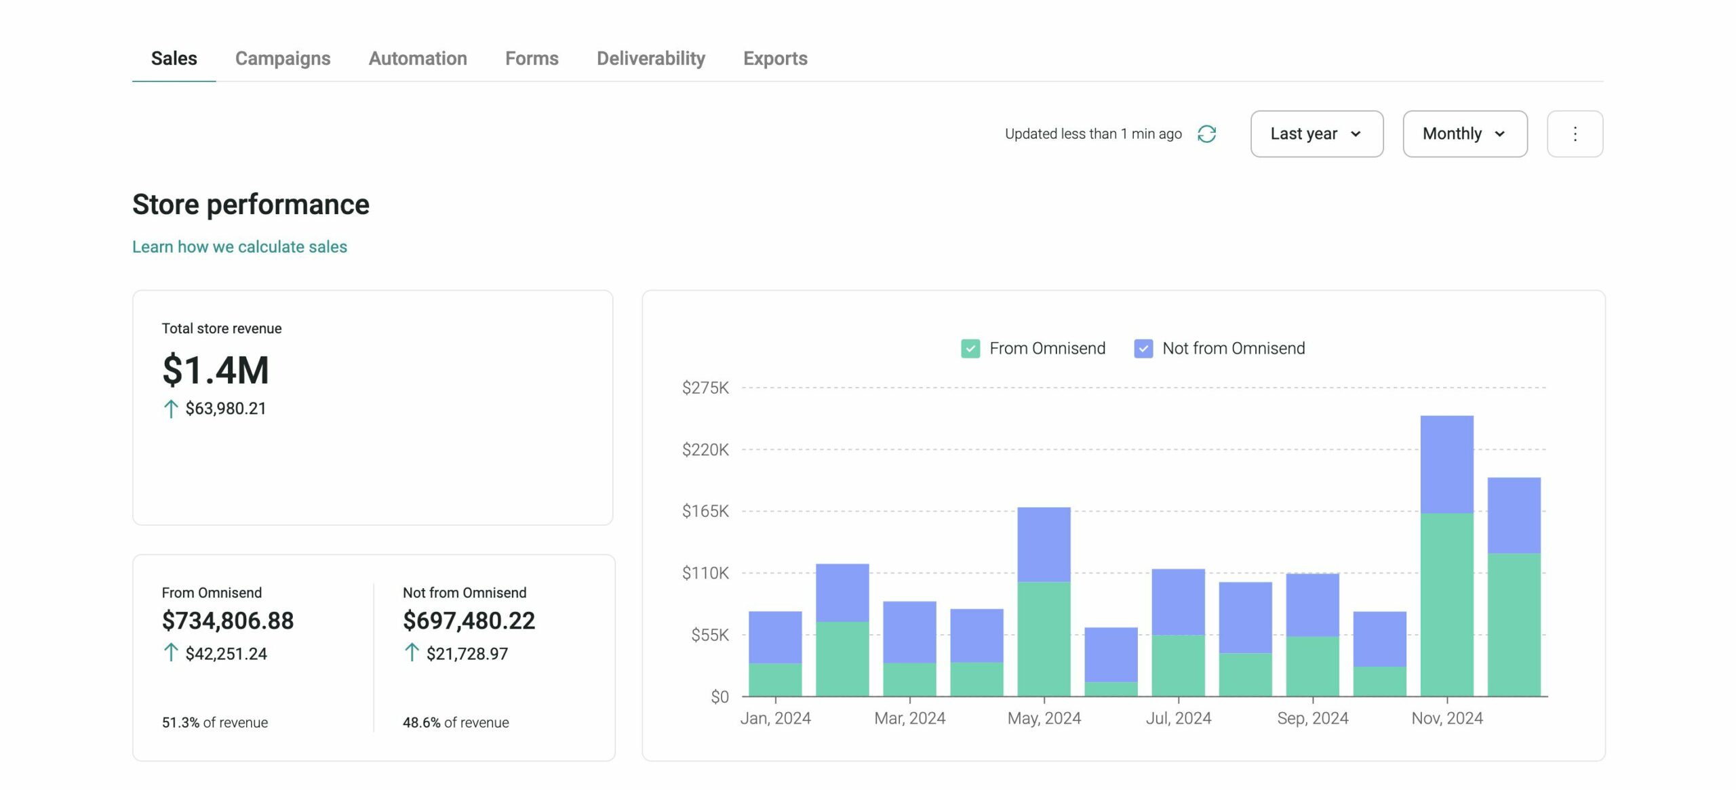The width and height of the screenshot is (1736, 790).
Task: Open the three-dot more options menu
Action: (1575, 133)
